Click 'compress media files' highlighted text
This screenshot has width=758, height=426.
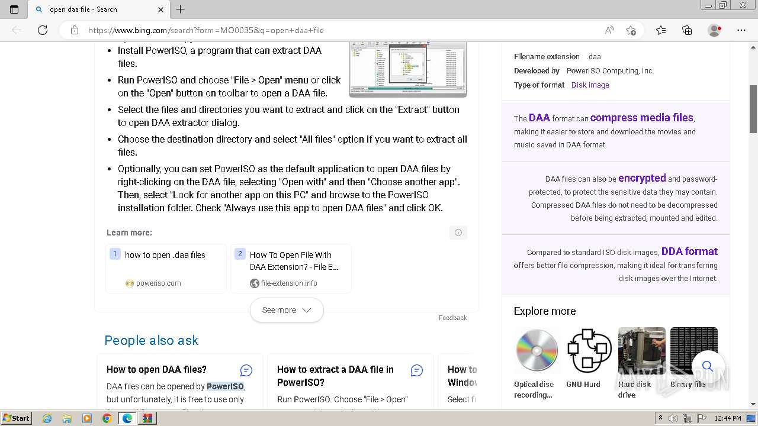pyautogui.click(x=641, y=118)
